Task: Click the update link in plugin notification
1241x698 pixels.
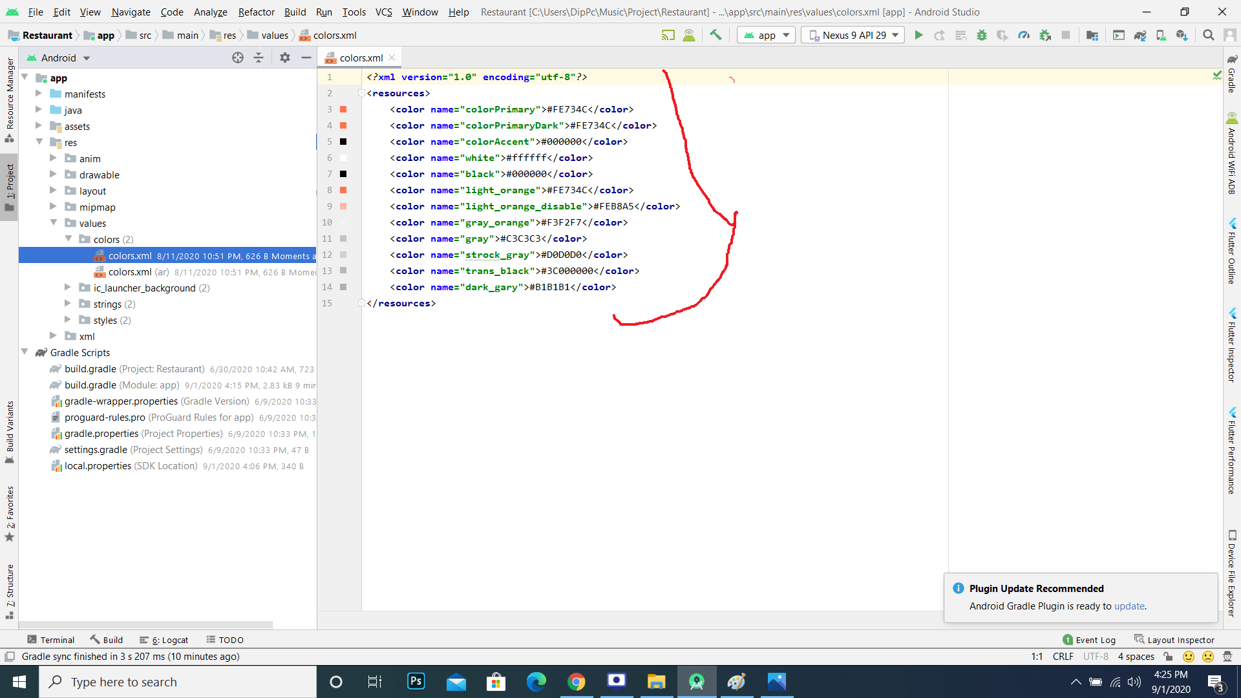Action: pos(1129,606)
